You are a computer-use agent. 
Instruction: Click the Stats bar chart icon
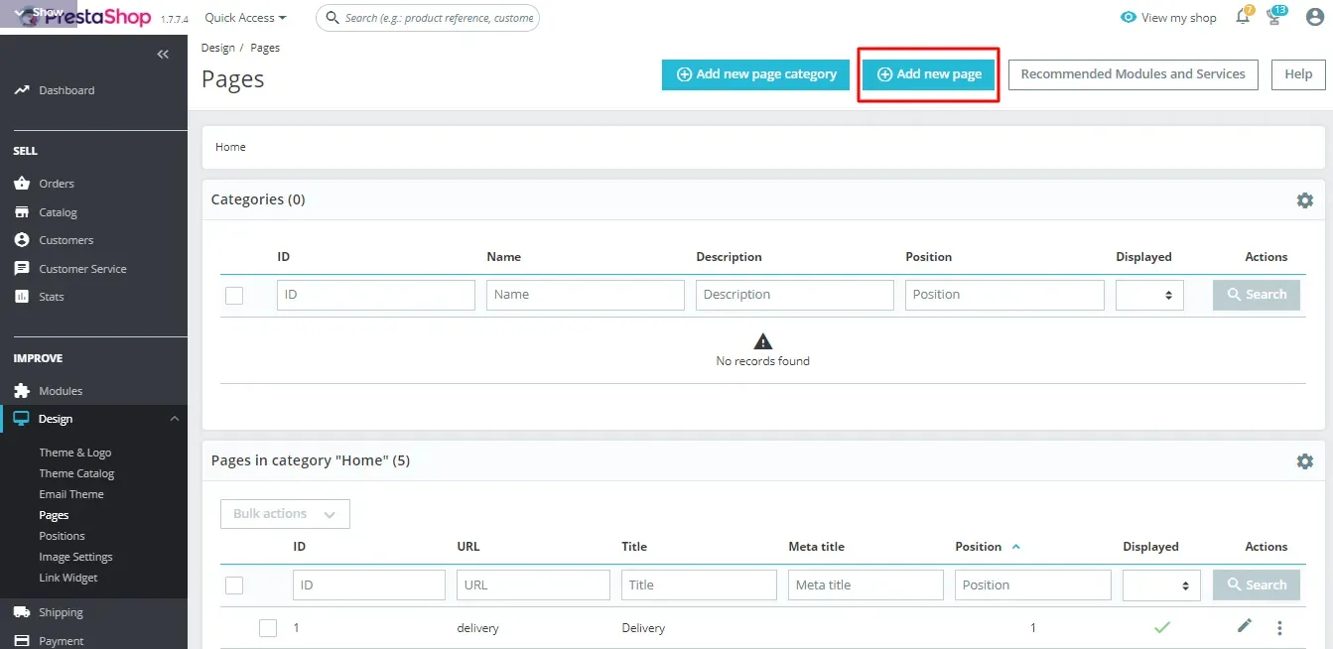click(22, 297)
